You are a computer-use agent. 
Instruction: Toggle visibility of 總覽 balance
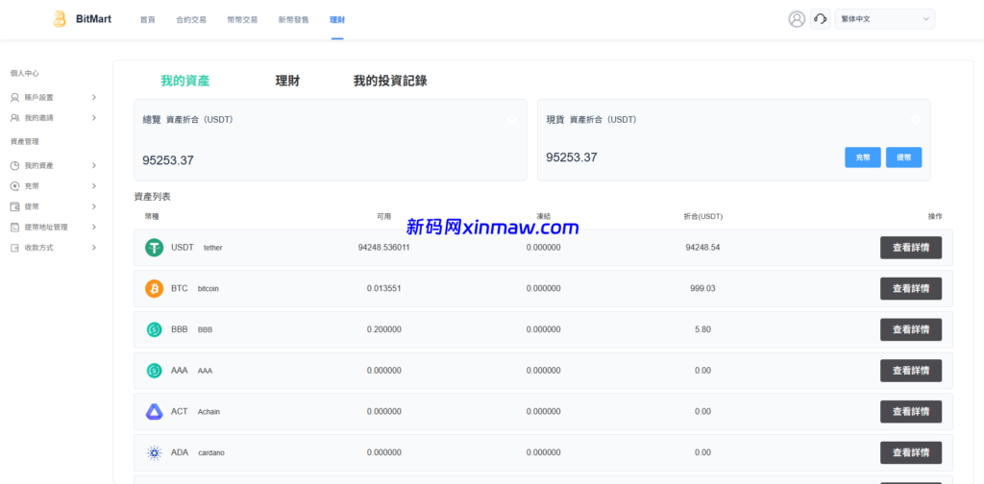pyautogui.click(x=512, y=119)
